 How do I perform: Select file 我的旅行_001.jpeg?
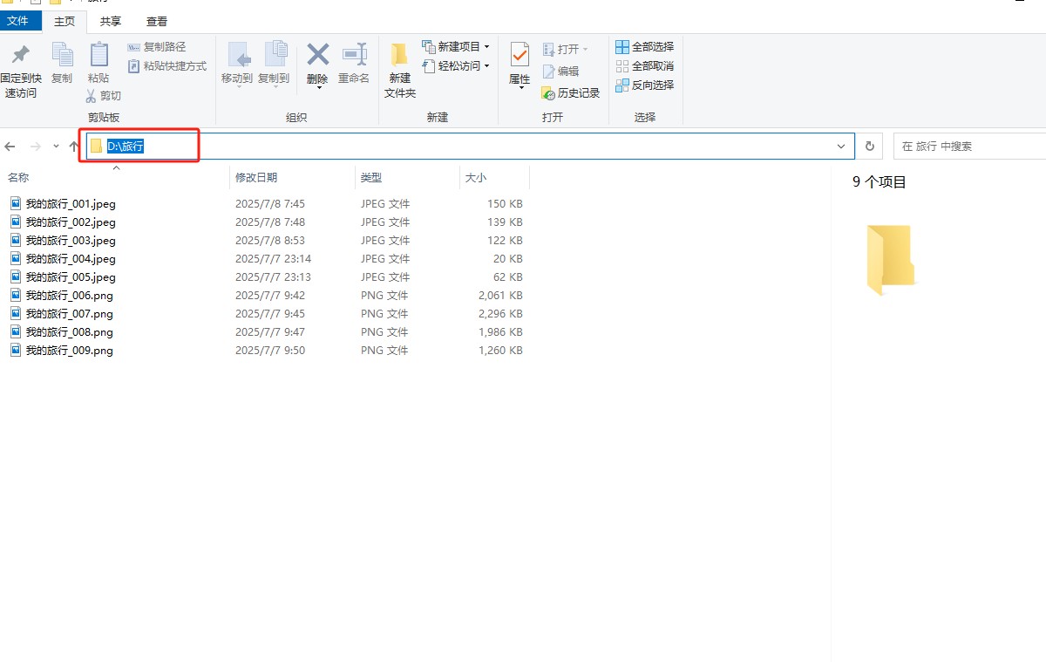(71, 204)
